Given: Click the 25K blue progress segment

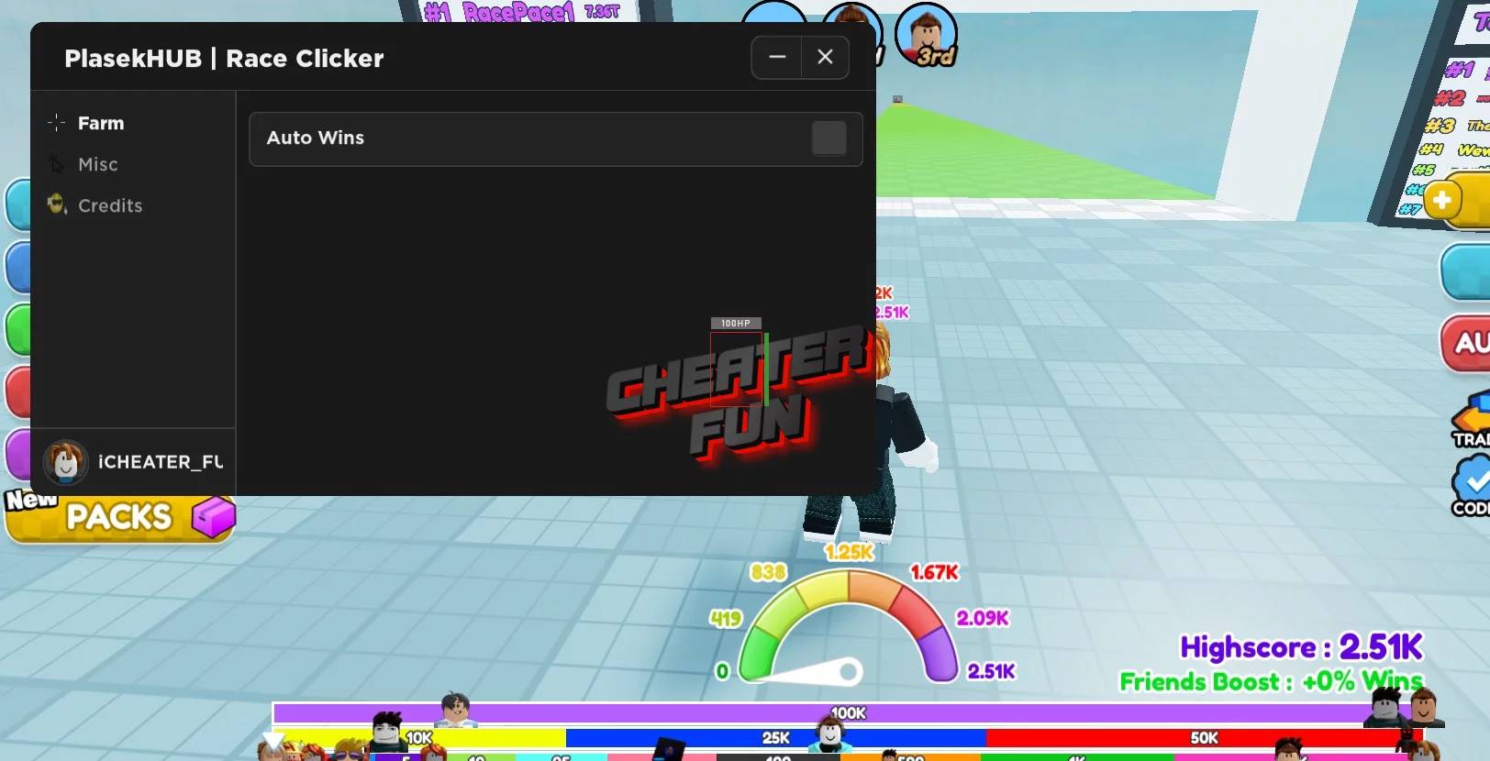Looking at the screenshot, I should coord(775,738).
